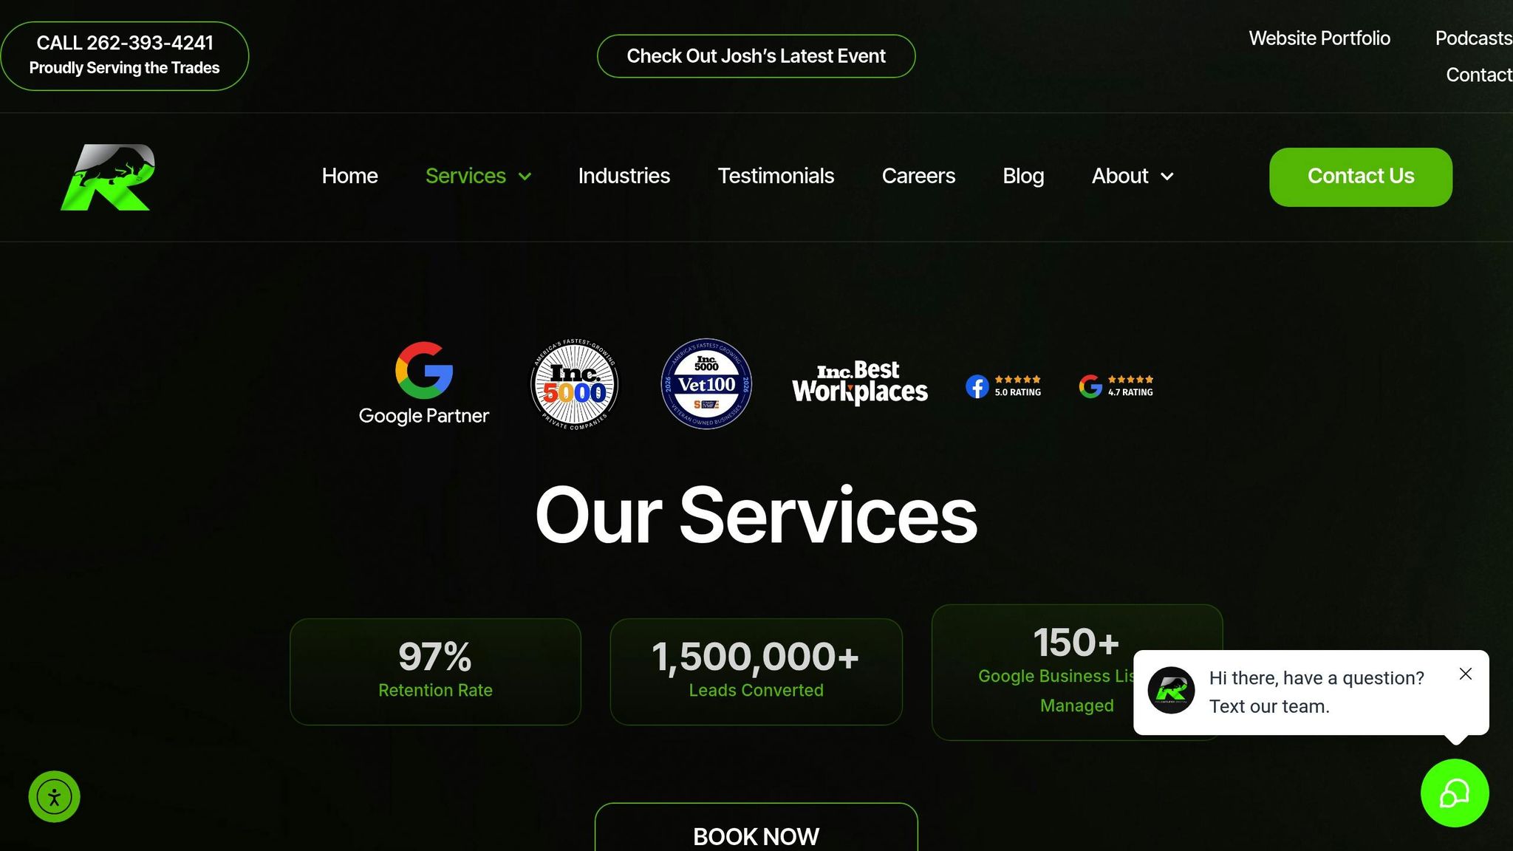The image size is (1513, 851).
Task: Click Check Out Josh's Latest Event
Action: click(x=756, y=56)
